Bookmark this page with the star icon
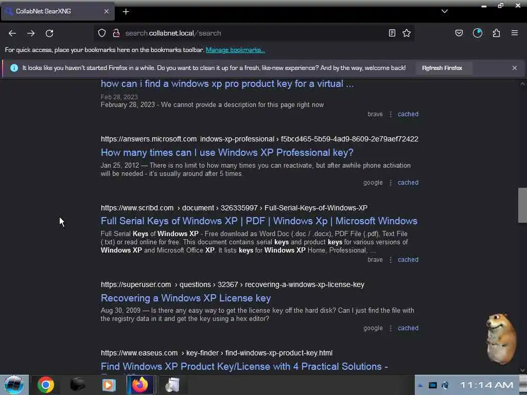Screen dimensions: 527x395 407,33
